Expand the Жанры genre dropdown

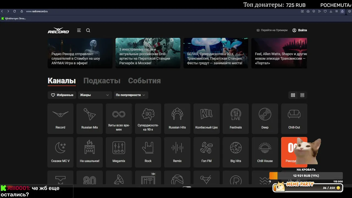coord(95,95)
